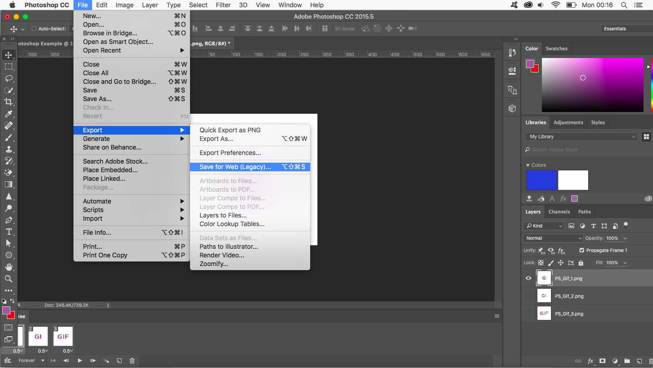Switch to the Channels tab
Viewport: 653px width, 368px height.
tap(559, 212)
